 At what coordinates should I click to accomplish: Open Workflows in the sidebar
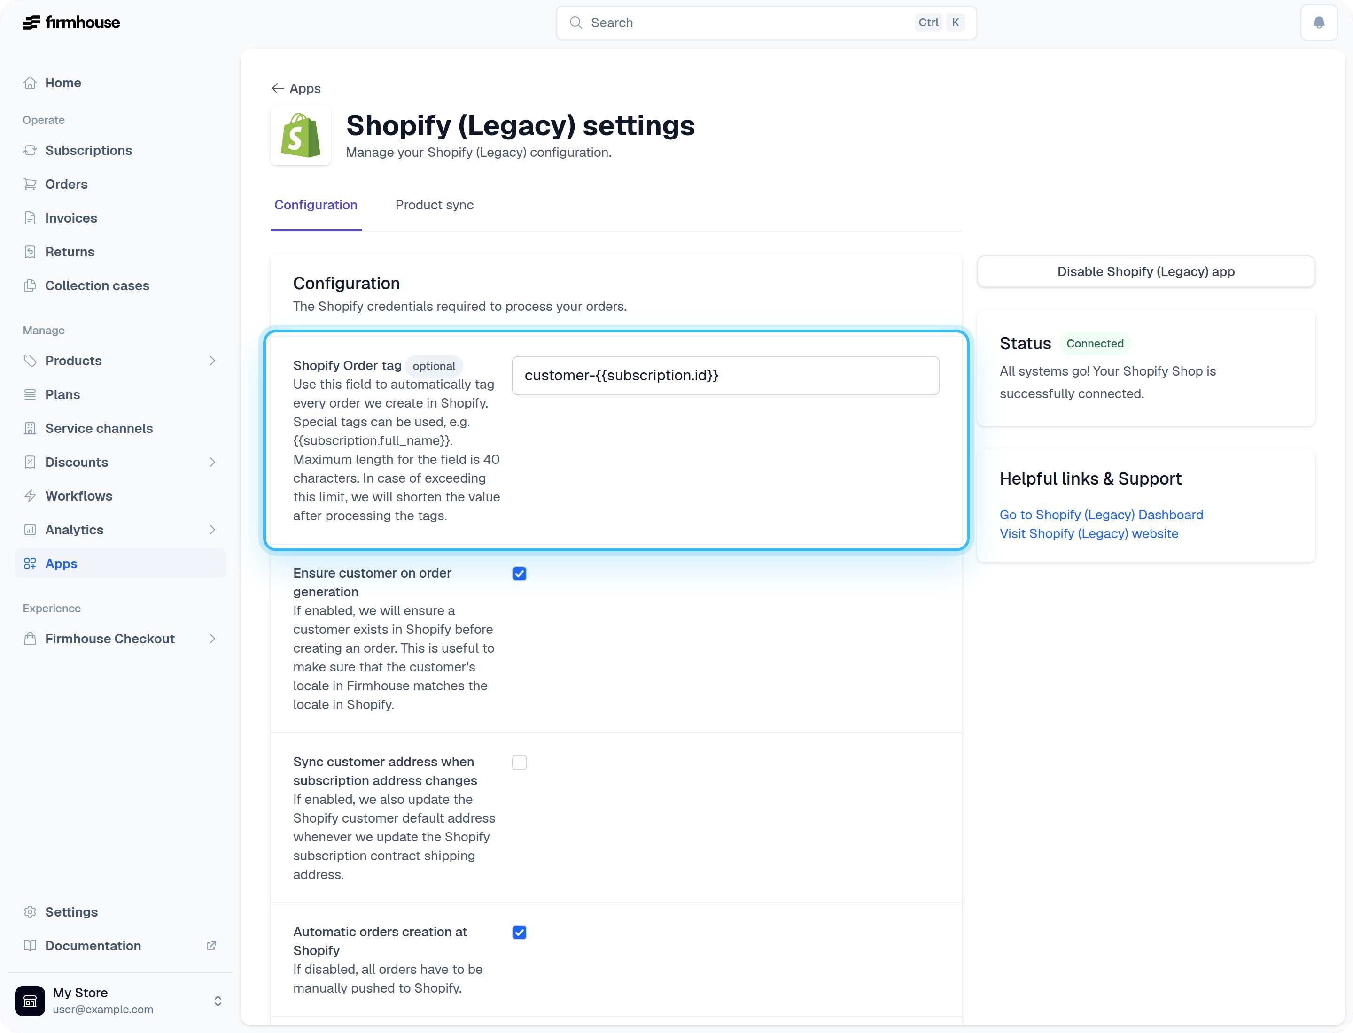point(120,495)
